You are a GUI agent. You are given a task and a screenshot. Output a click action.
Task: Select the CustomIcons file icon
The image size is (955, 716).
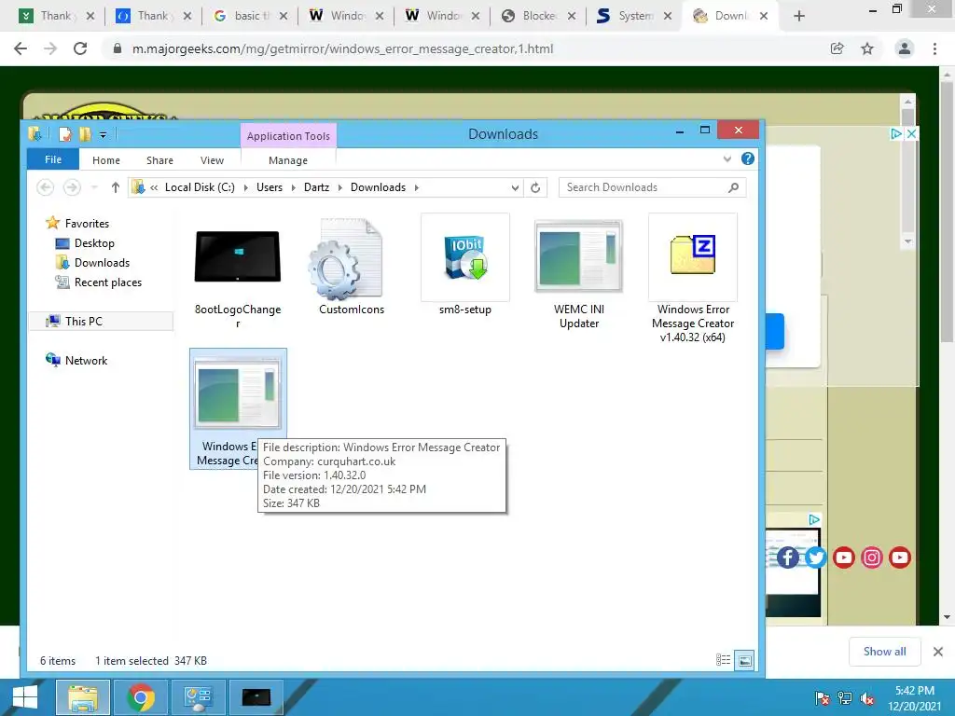347,258
